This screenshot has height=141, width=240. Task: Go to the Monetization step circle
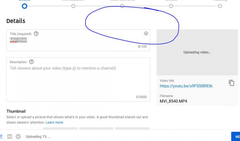click(73, 6)
